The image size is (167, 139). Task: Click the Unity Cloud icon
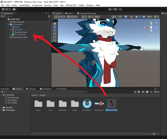(x=14, y=9)
